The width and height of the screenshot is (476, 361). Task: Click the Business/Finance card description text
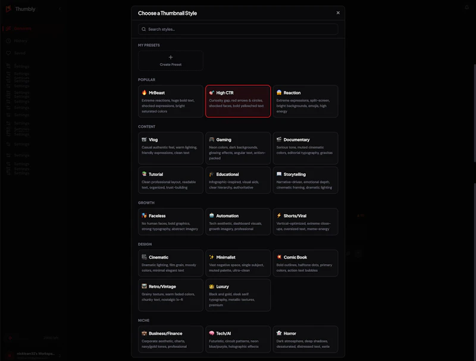164,344
